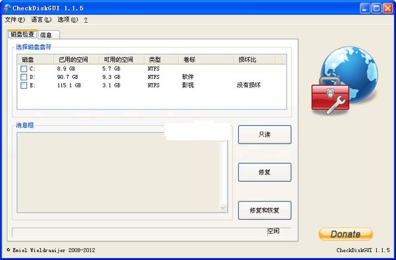
Task: Select the 115.1 GB used space cell
Action: pos(69,86)
